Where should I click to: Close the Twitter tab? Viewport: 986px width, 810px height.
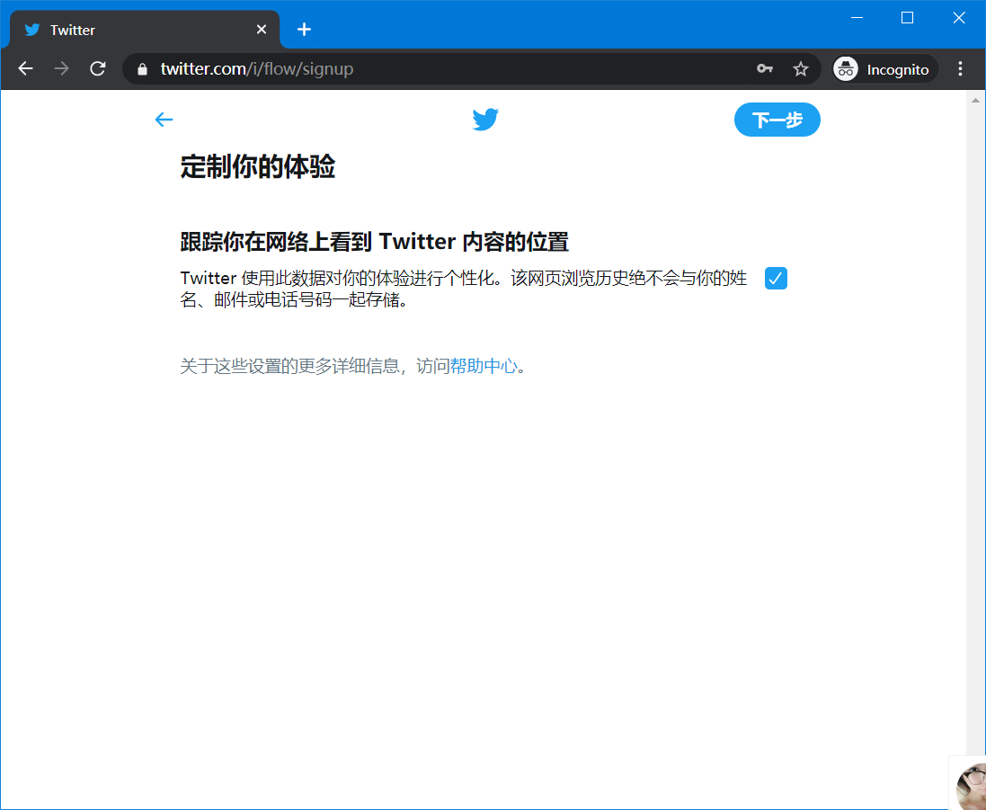(262, 30)
